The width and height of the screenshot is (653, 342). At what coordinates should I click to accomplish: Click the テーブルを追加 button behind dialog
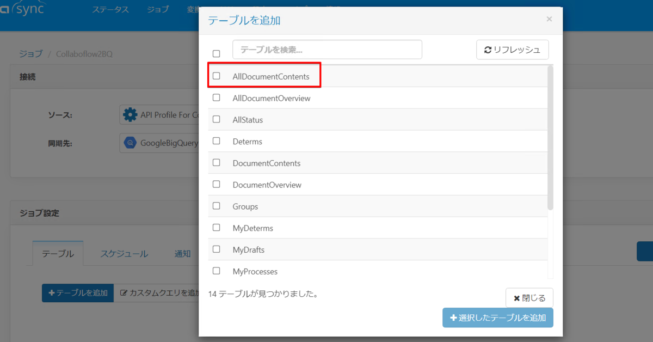click(x=78, y=293)
